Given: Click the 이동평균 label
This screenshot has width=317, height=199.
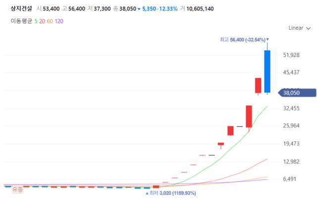Looking at the screenshot, I should 21,21.
